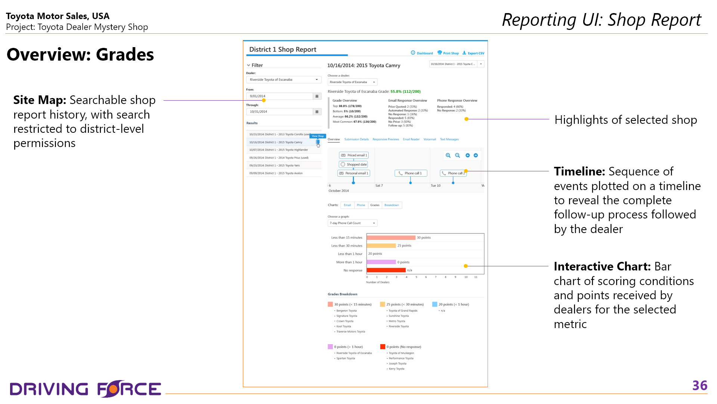Screen dimensions: 717x404
Task: Click the 0 points (> 1 hour) swatch
Action: point(330,347)
